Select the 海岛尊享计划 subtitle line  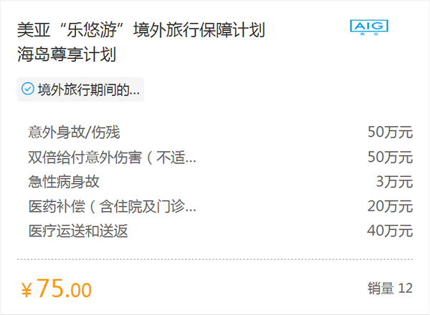(67, 54)
